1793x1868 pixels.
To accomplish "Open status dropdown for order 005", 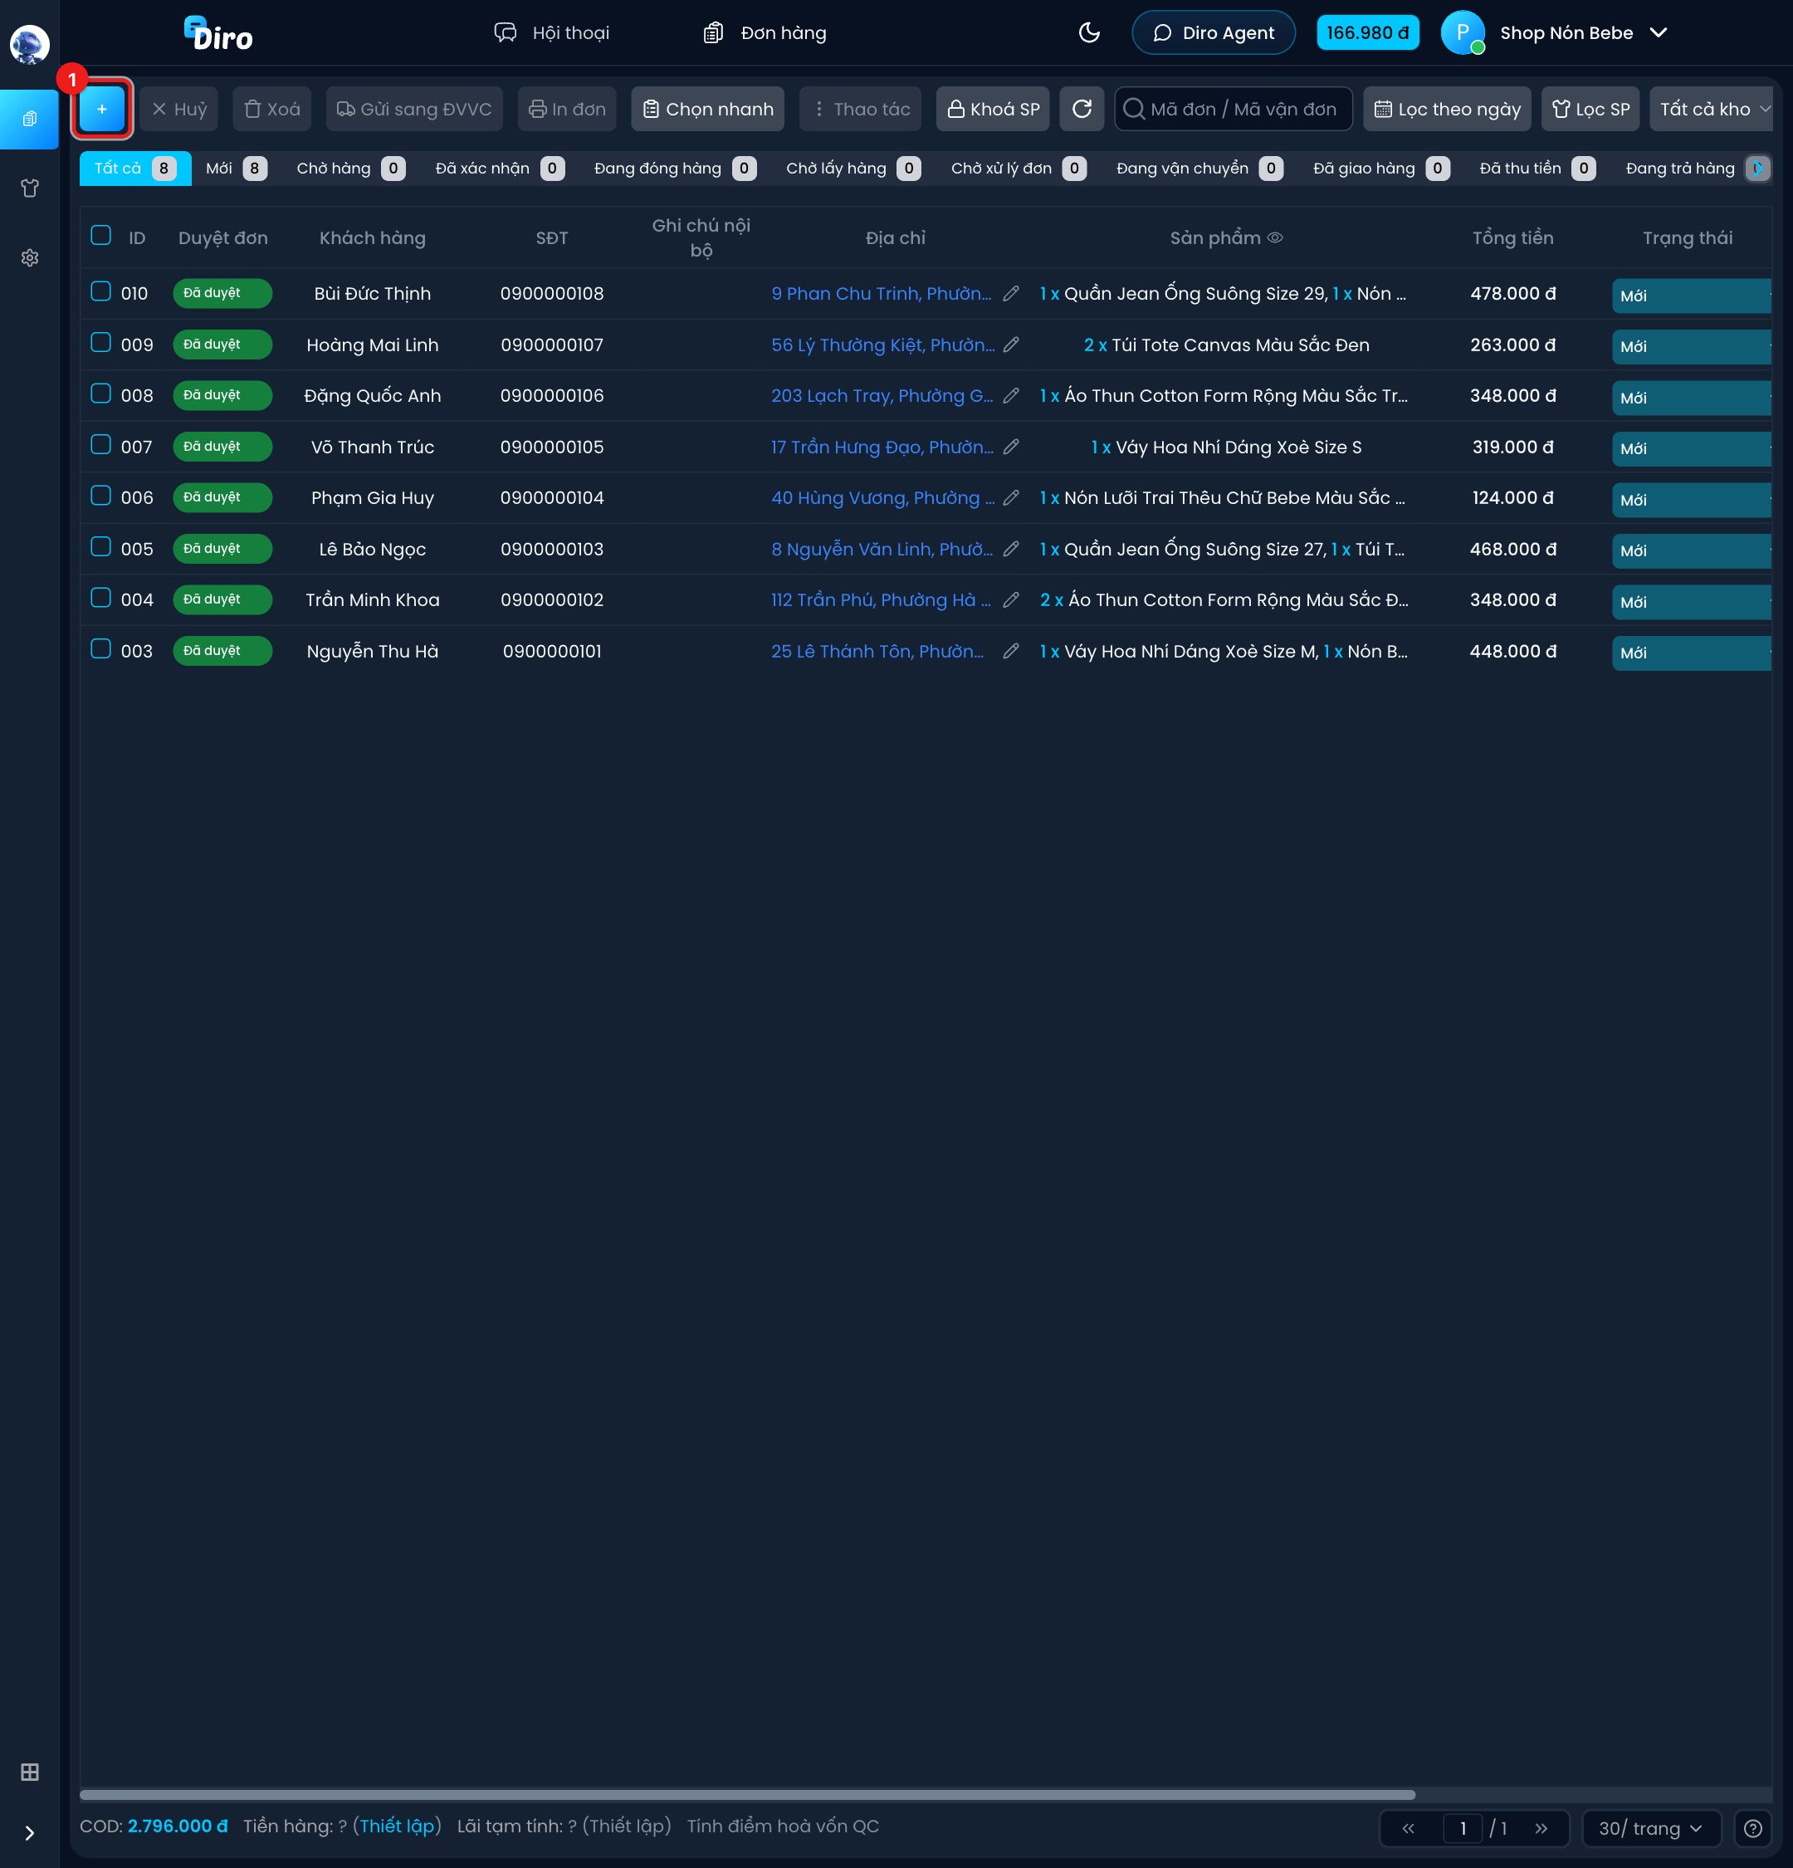I will 1691,551.
